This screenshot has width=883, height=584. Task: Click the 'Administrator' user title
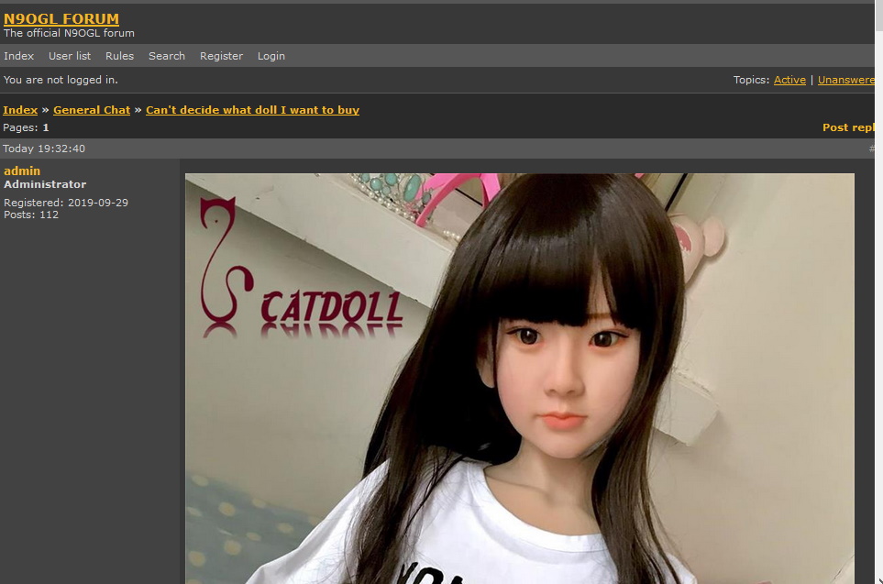tap(45, 184)
